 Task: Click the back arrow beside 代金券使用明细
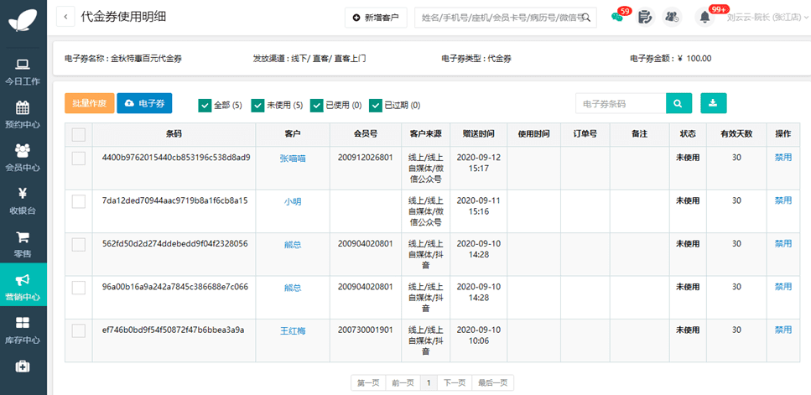(x=66, y=17)
